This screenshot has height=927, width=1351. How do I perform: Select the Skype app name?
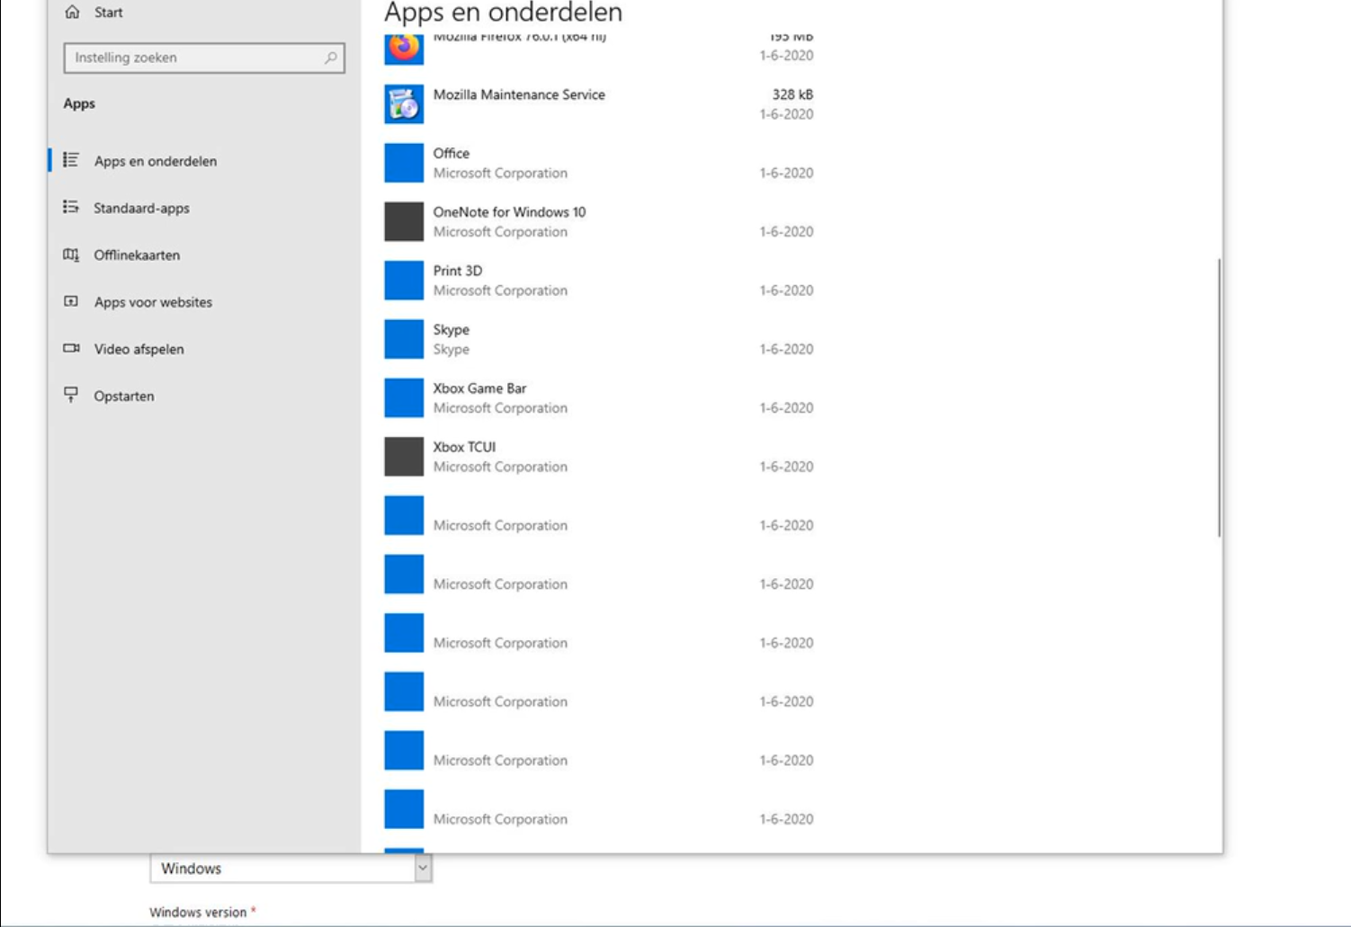click(x=451, y=330)
